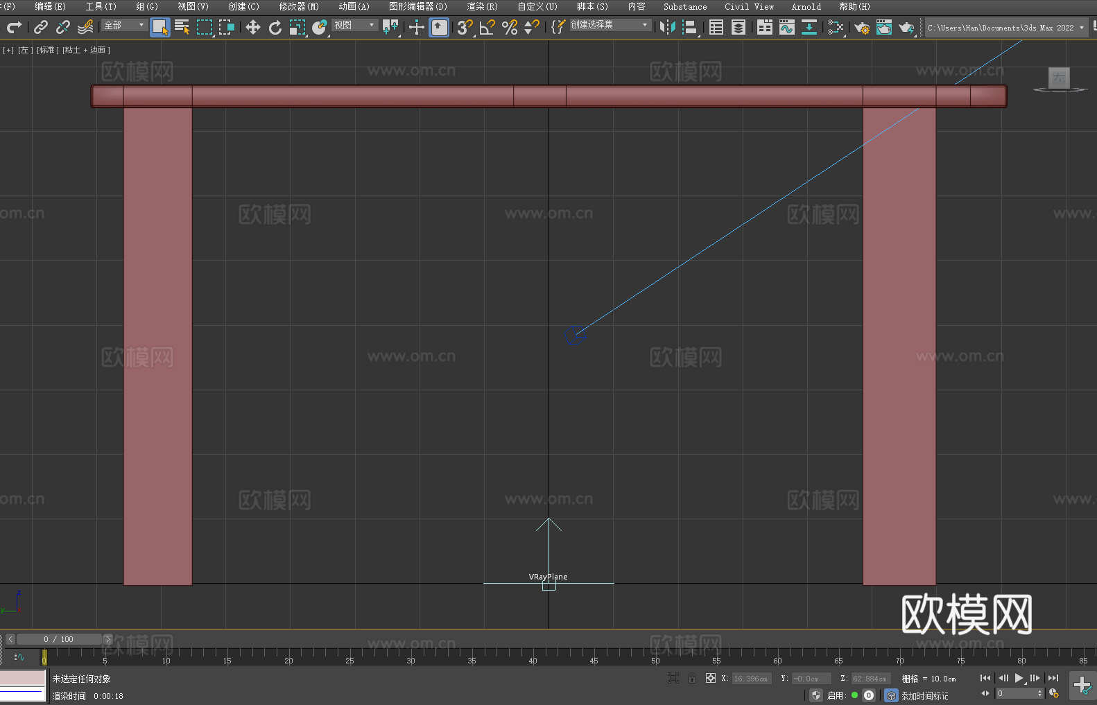Toggle the Layer Explorer icon
Image resolution: width=1097 pixels, height=705 pixels.
[738, 27]
